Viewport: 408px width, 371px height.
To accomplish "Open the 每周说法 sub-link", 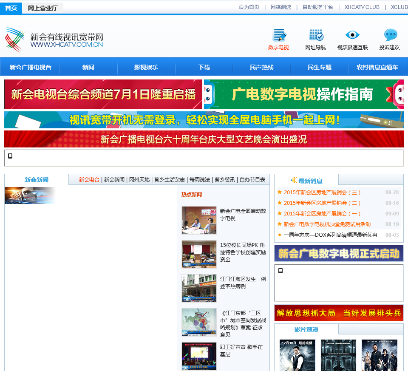I will pos(200,179).
